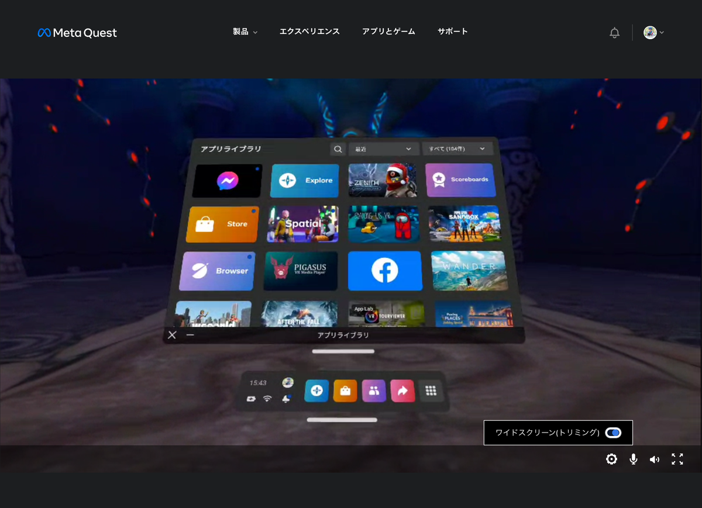Image resolution: width=702 pixels, height=508 pixels.
Task: Toggle the ワイドスクリーン(トリミング) switch
Action: (x=613, y=433)
